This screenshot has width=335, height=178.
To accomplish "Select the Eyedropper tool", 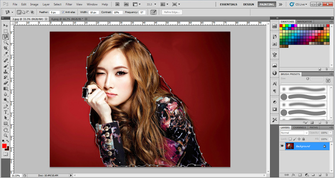I will point(5,54).
